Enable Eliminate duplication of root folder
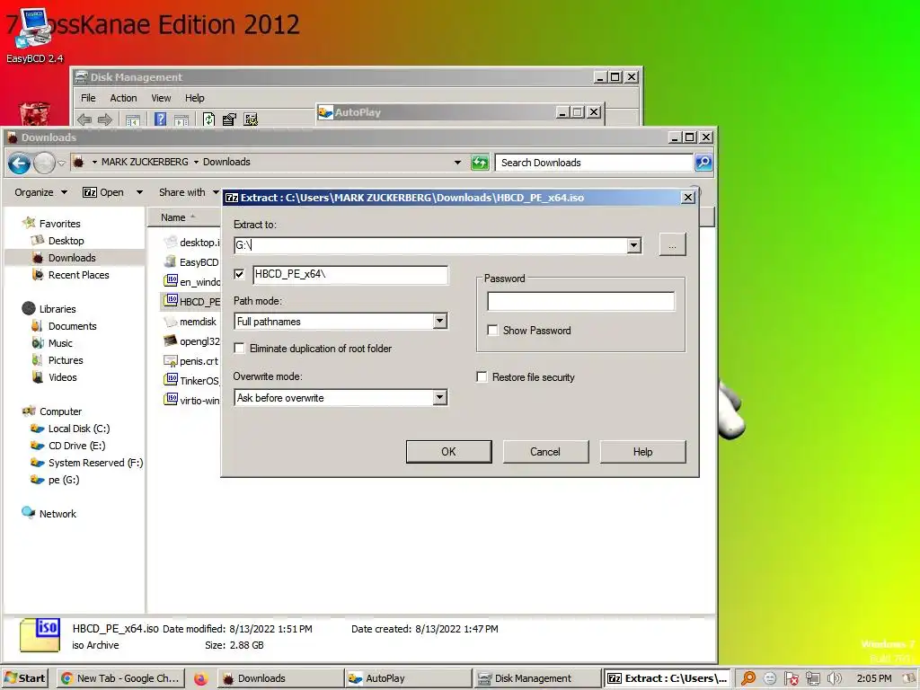This screenshot has width=920, height=690. (239, 348)
